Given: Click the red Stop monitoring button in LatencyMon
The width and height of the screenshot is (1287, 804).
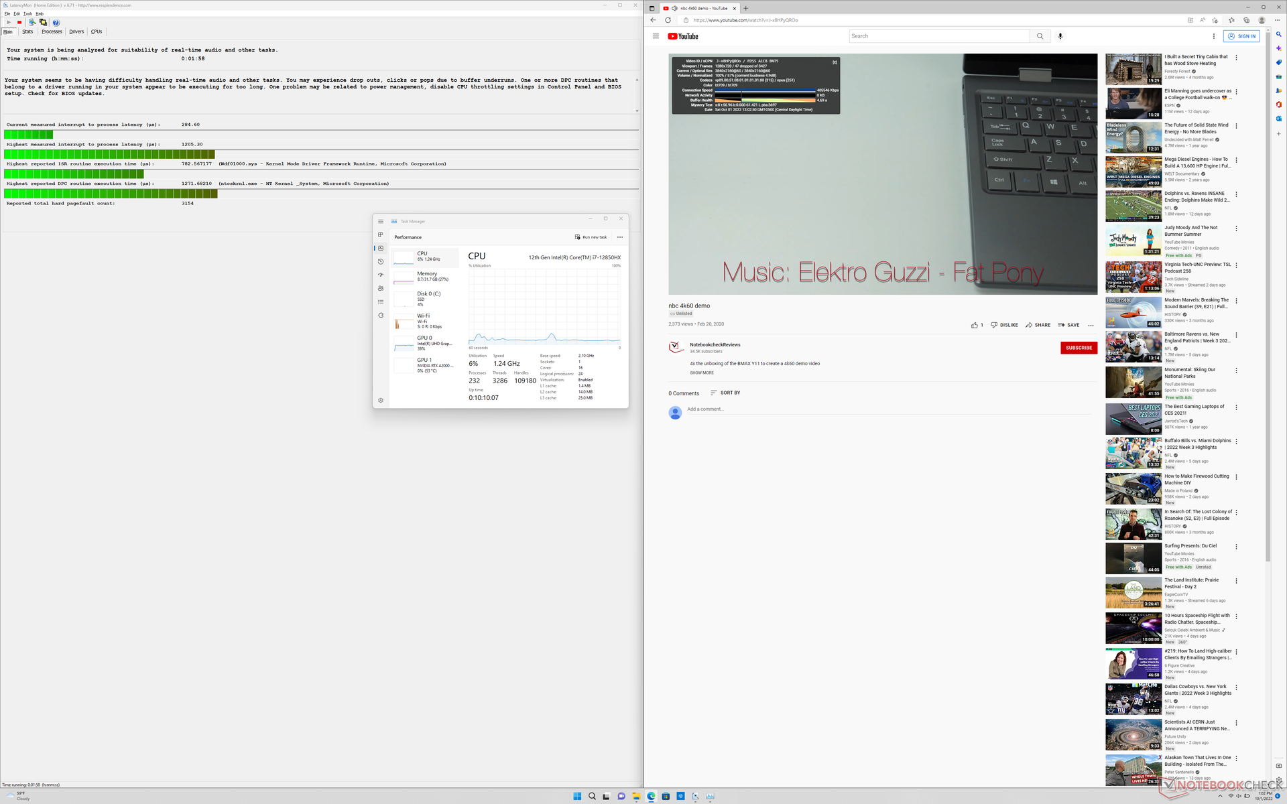Looking at the screenshot, I should [19, 22].
